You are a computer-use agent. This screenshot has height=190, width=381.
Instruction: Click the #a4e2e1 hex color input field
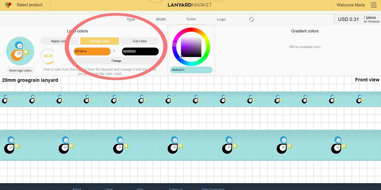click(x=191, y=70)
